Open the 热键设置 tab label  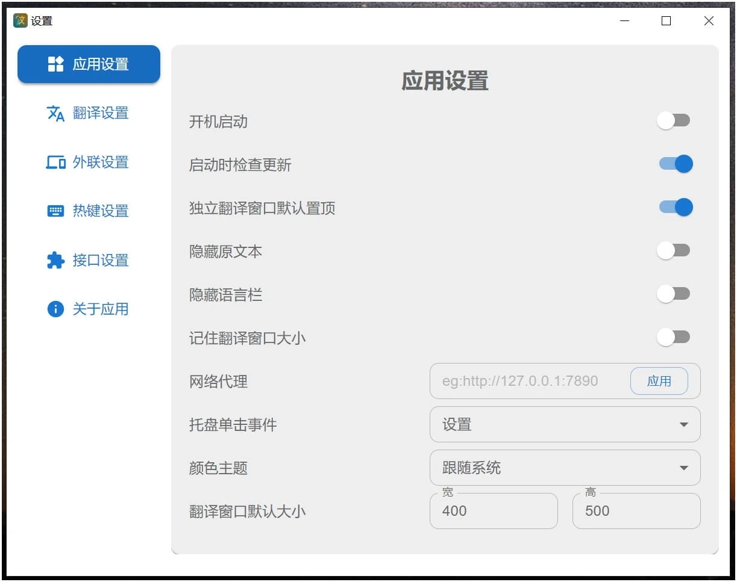point(101,211)
